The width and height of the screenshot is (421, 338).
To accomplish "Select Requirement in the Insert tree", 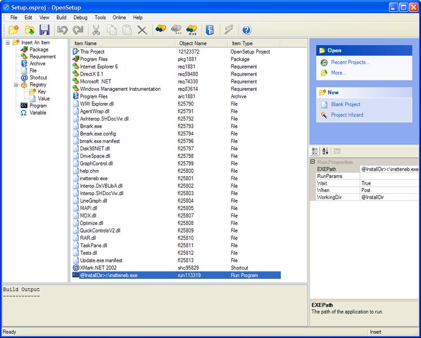I will tap(43, 56).
